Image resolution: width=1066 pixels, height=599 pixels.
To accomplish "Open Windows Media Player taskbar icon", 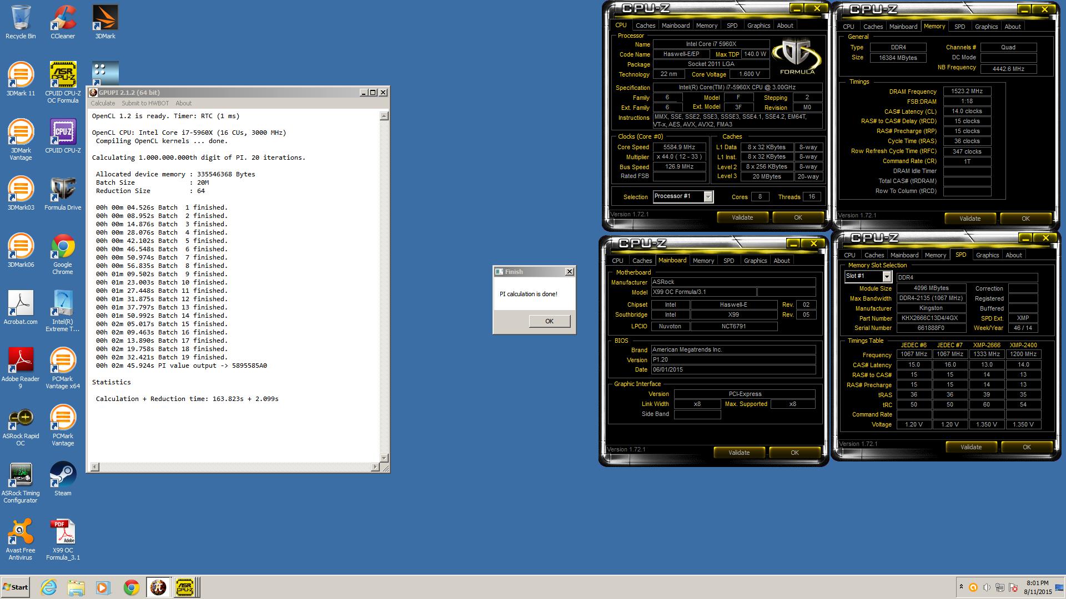I will click(x=103, y=587).
